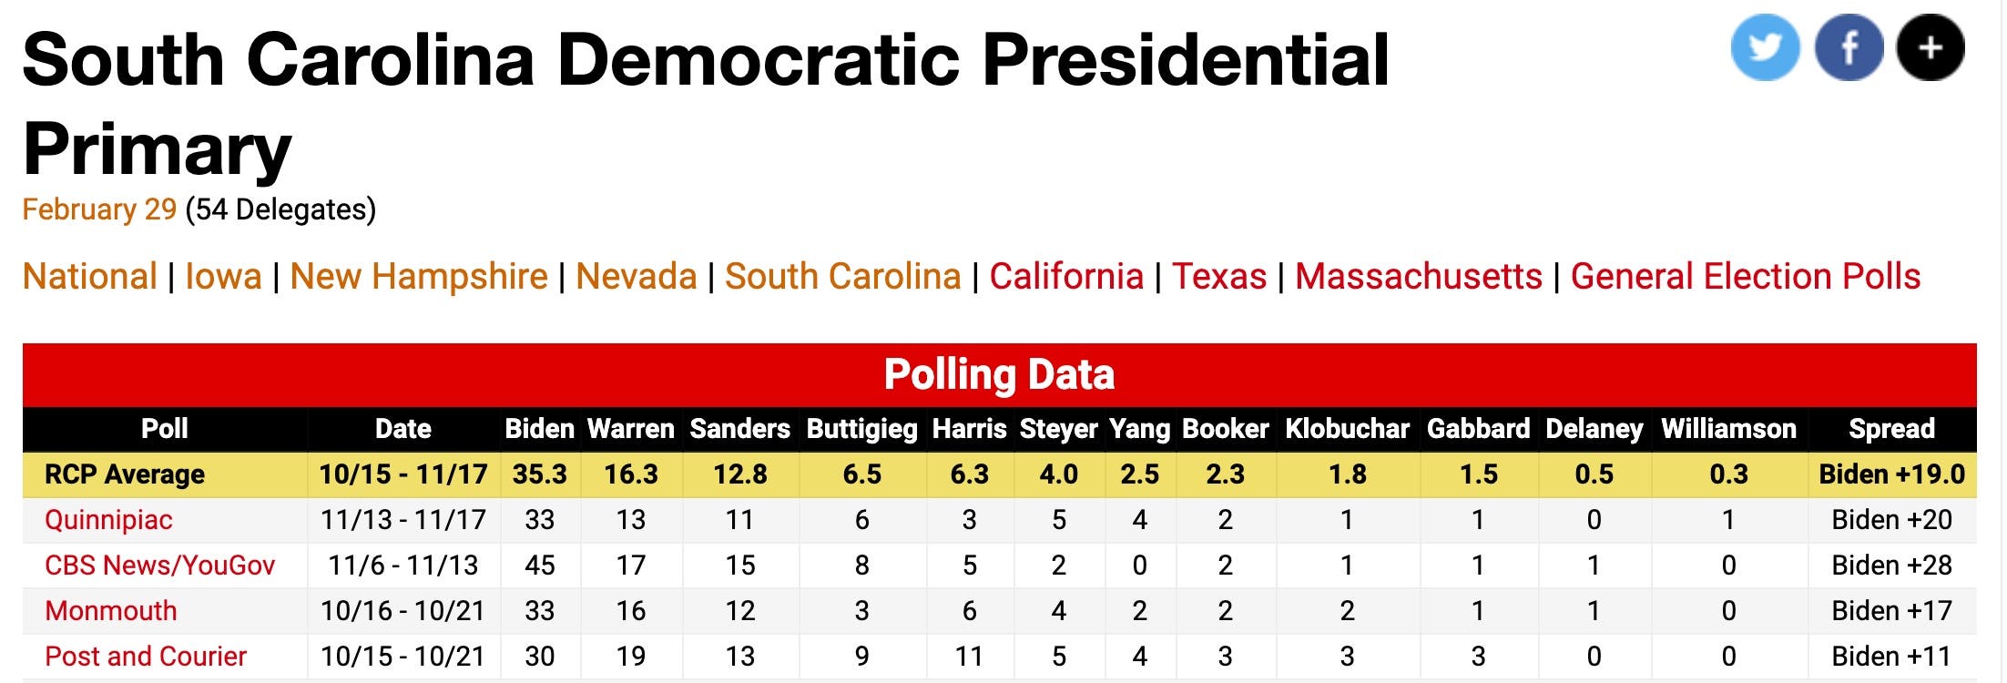This screenshot has width=2007, height=683.
Task: Click the February 29 date link
Action: (x=99, y=209)
